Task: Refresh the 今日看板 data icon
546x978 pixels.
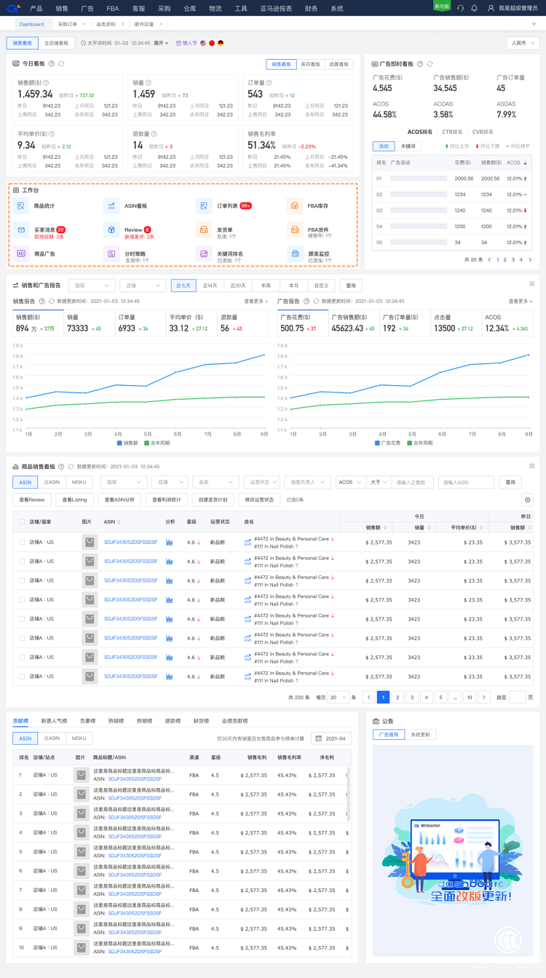Action: coord(61,64)
